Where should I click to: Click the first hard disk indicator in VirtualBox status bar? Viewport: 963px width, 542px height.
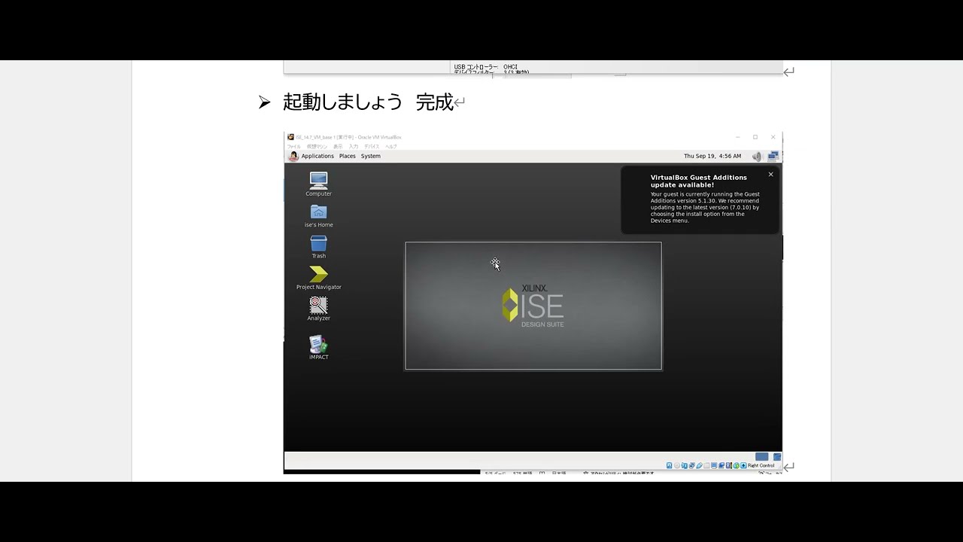[669, 465]
